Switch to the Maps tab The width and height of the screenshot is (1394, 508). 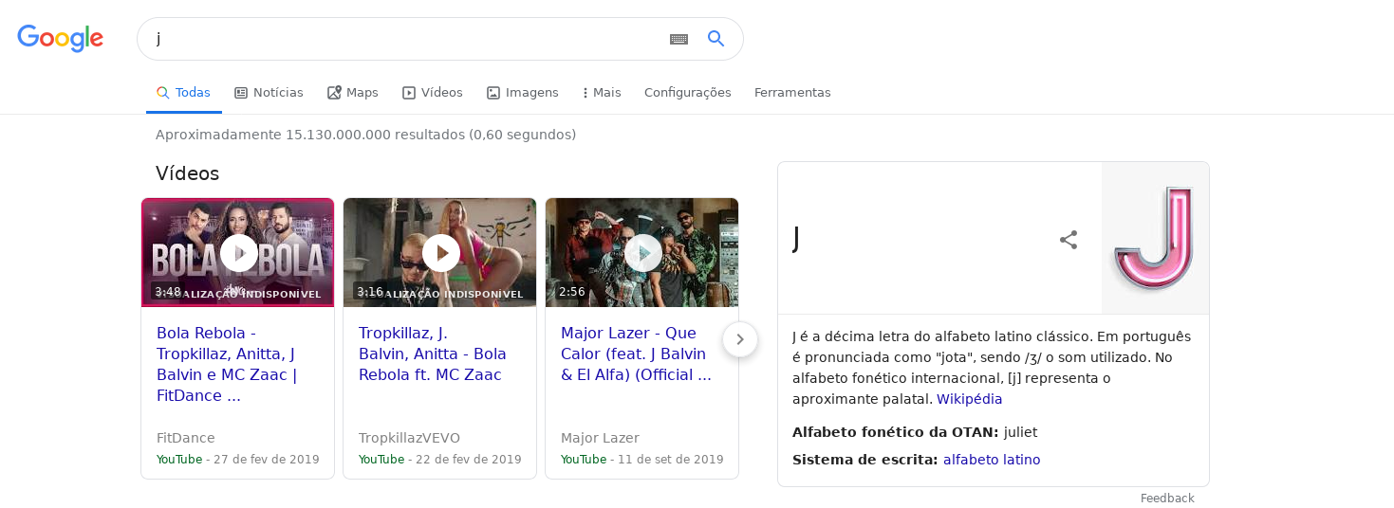pyautogui.click(x=352, y=93)
